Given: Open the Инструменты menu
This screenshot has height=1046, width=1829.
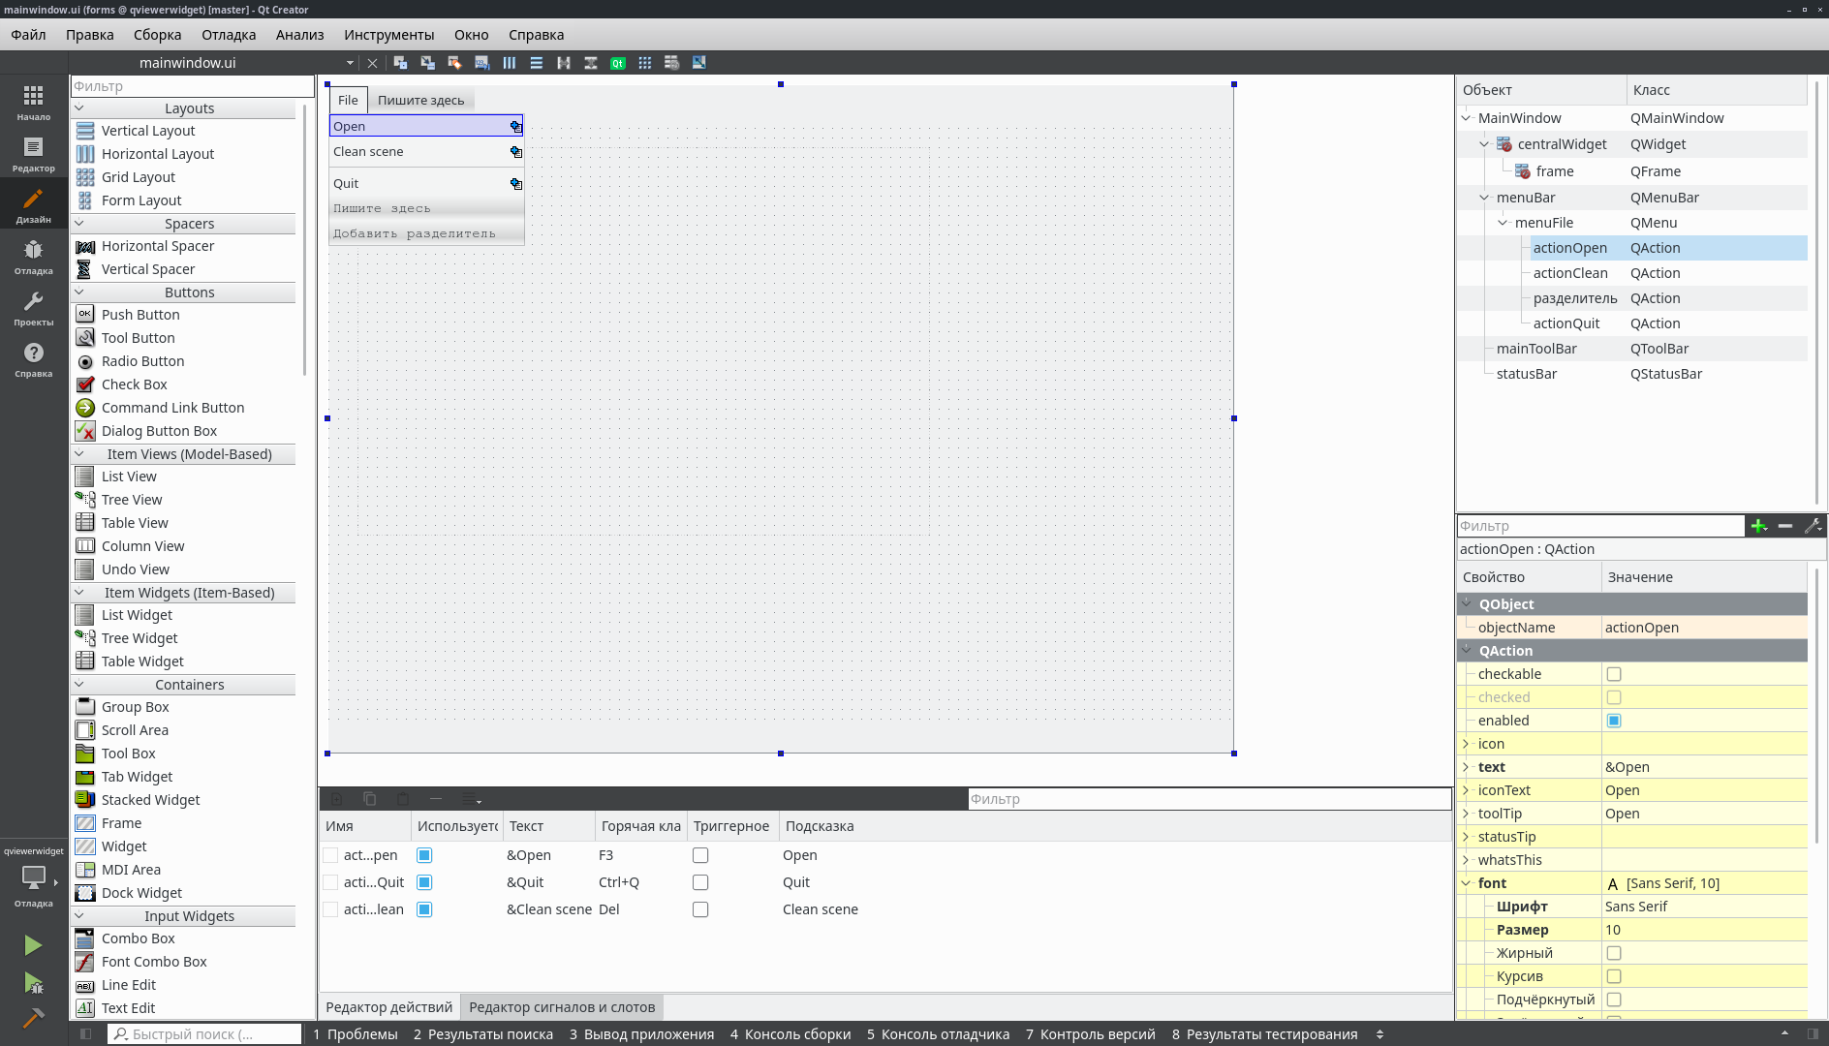Looking at the screenshot, I should 388,34.
